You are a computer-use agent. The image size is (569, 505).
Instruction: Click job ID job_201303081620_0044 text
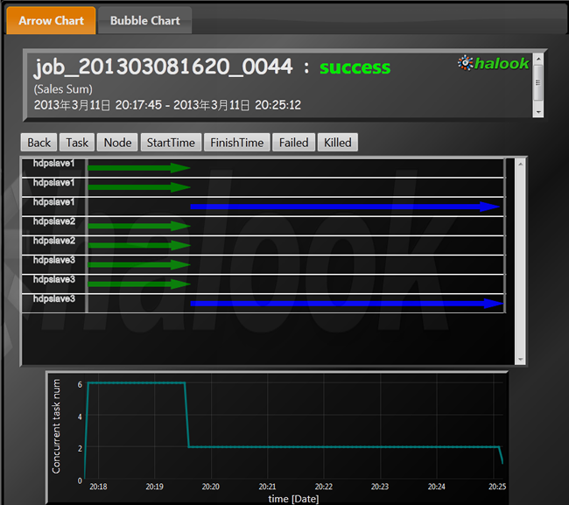point(163,67)
